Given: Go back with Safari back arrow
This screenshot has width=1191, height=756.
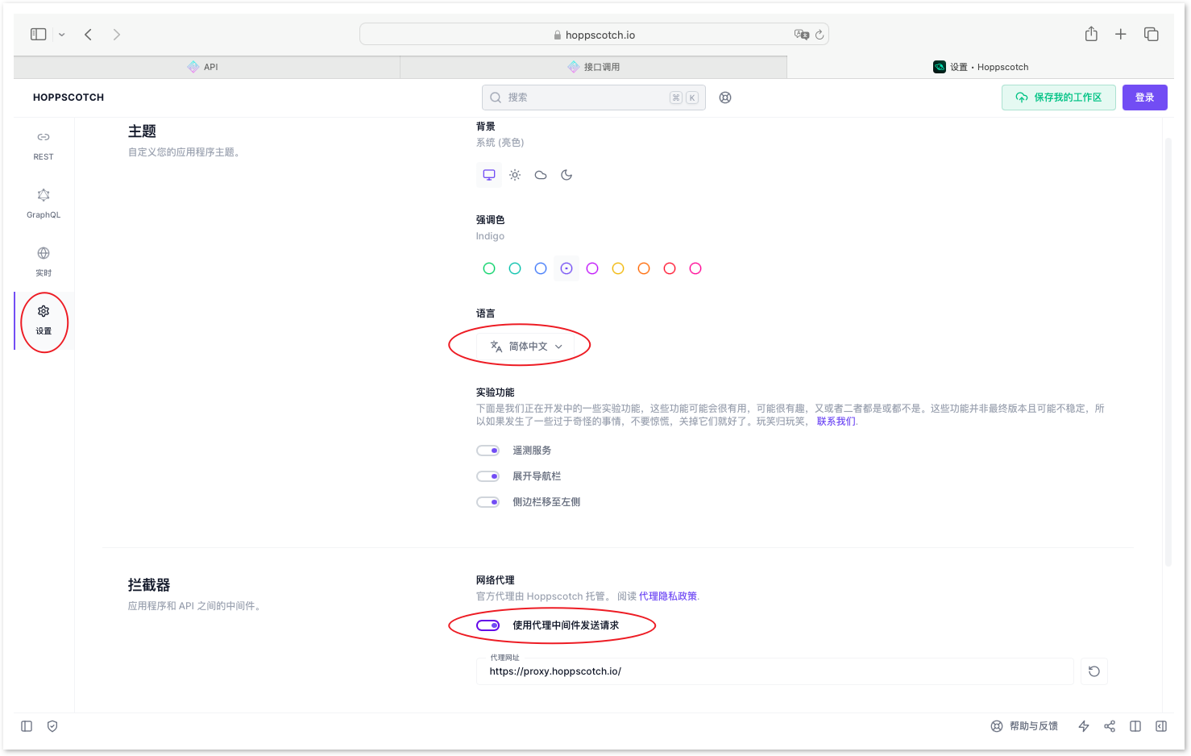Looking at the screenshot, I should pyautogui.click(x=89, y=34).
